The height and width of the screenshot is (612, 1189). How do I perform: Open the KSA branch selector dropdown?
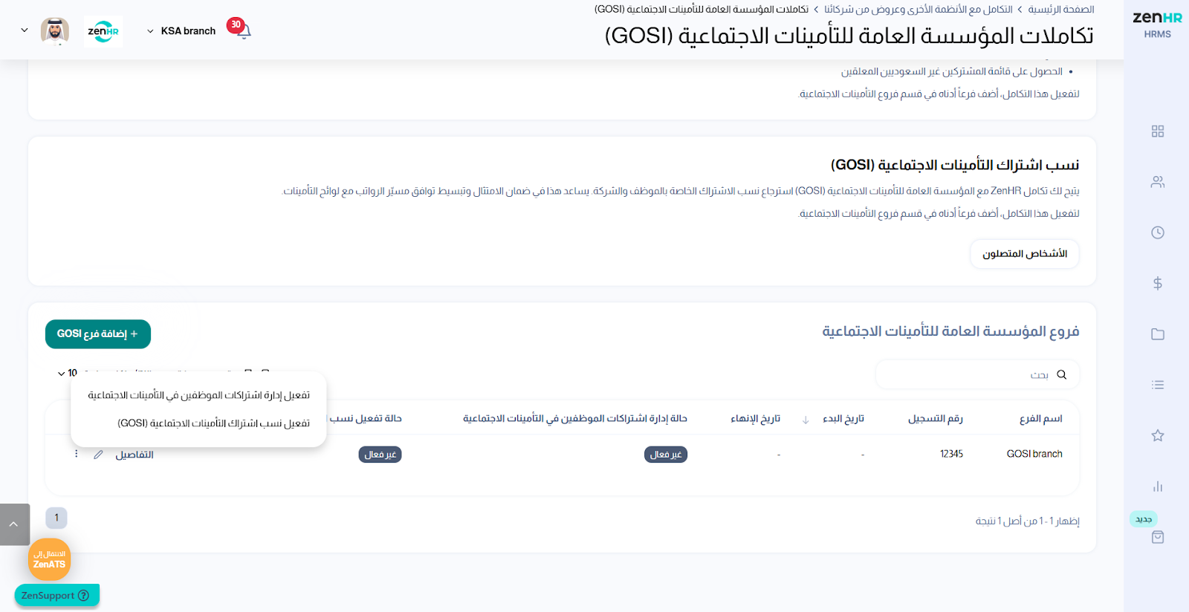click(181, 31)
